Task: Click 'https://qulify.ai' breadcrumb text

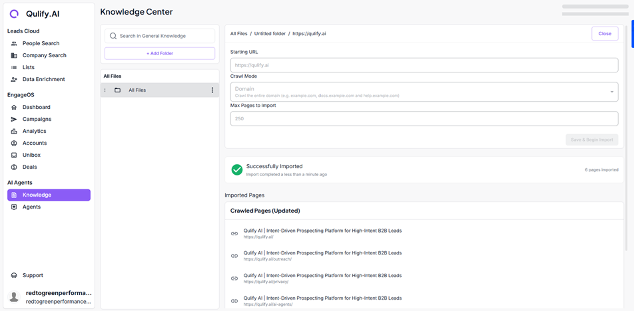Action: coord(309,34)
